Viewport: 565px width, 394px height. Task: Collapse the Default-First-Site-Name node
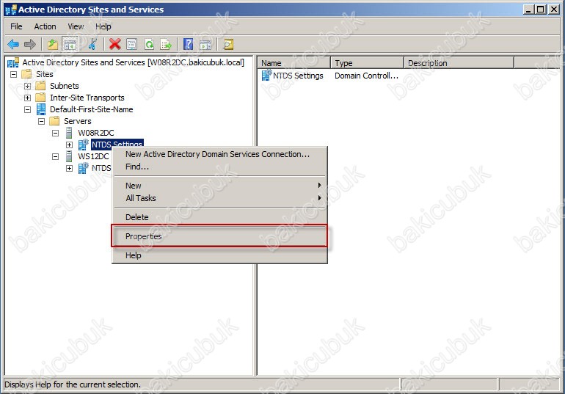pos(27,109)
